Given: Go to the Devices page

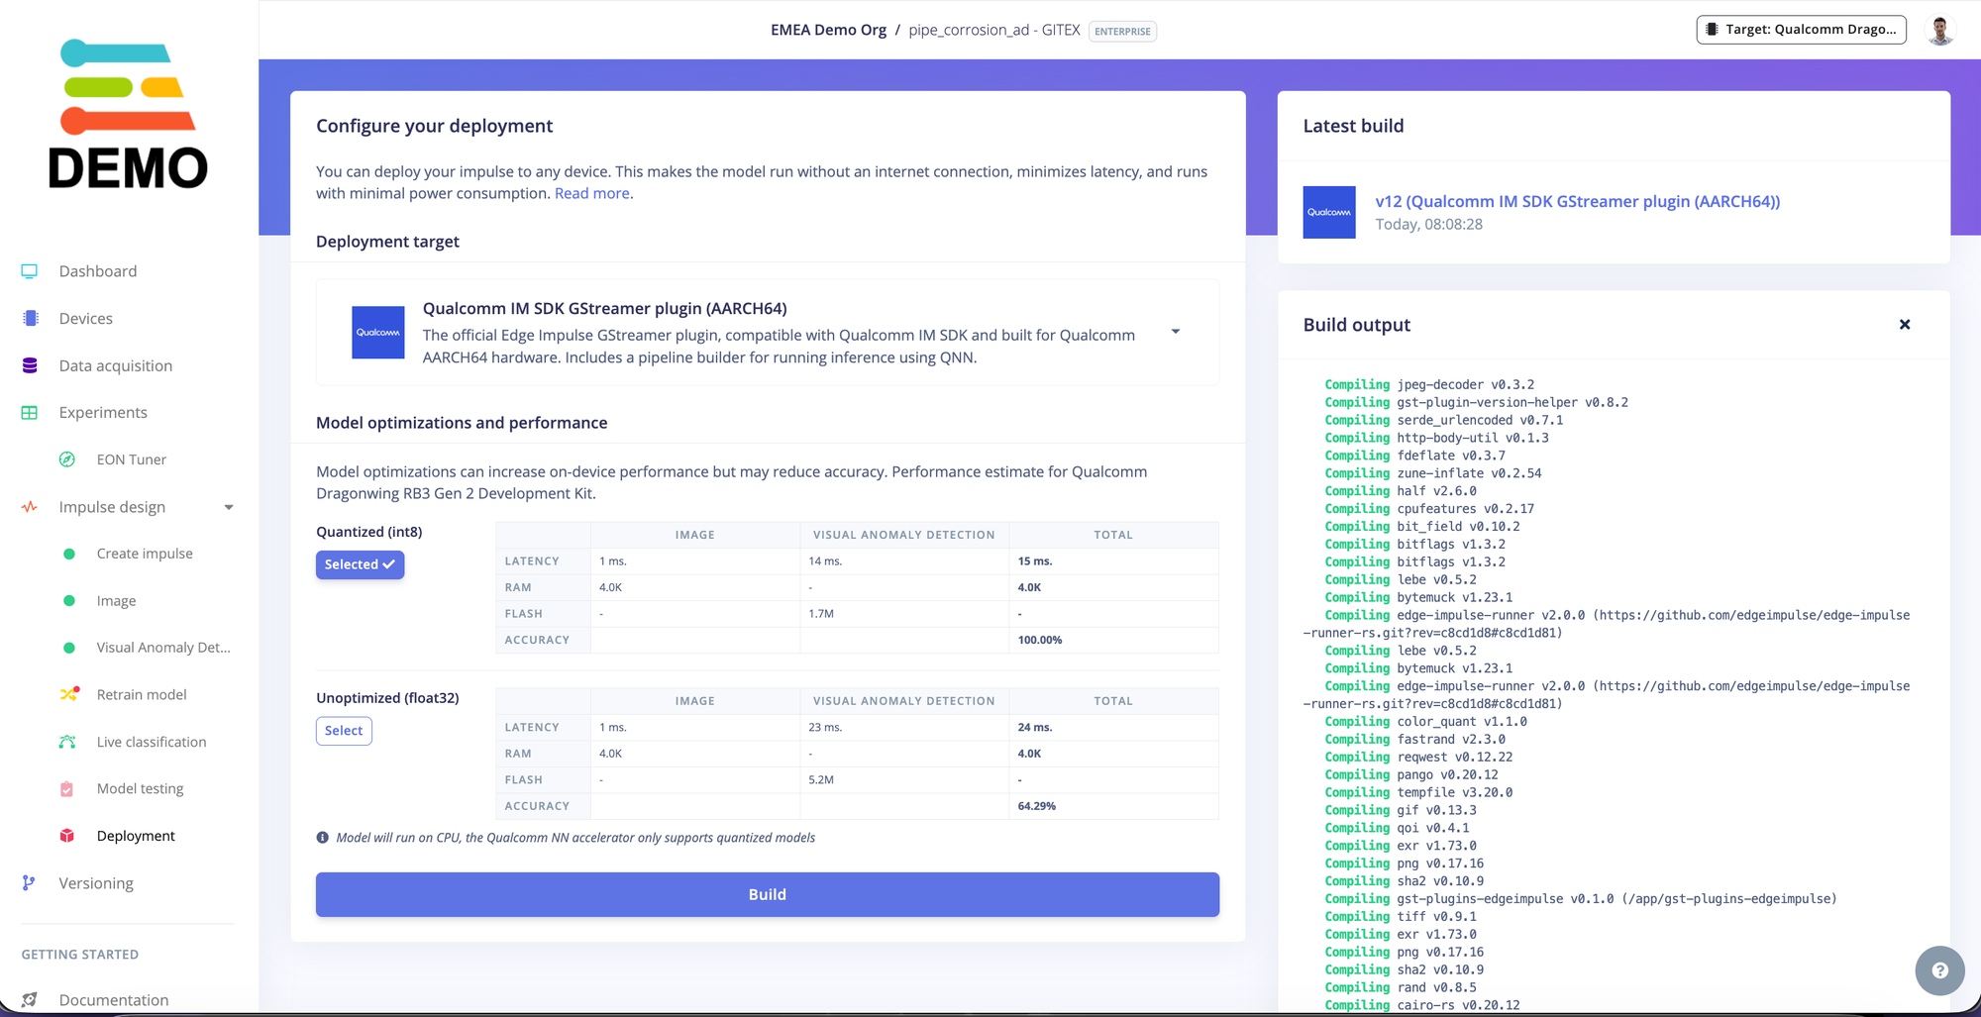Looking at the screenshot, I should 86,318.
